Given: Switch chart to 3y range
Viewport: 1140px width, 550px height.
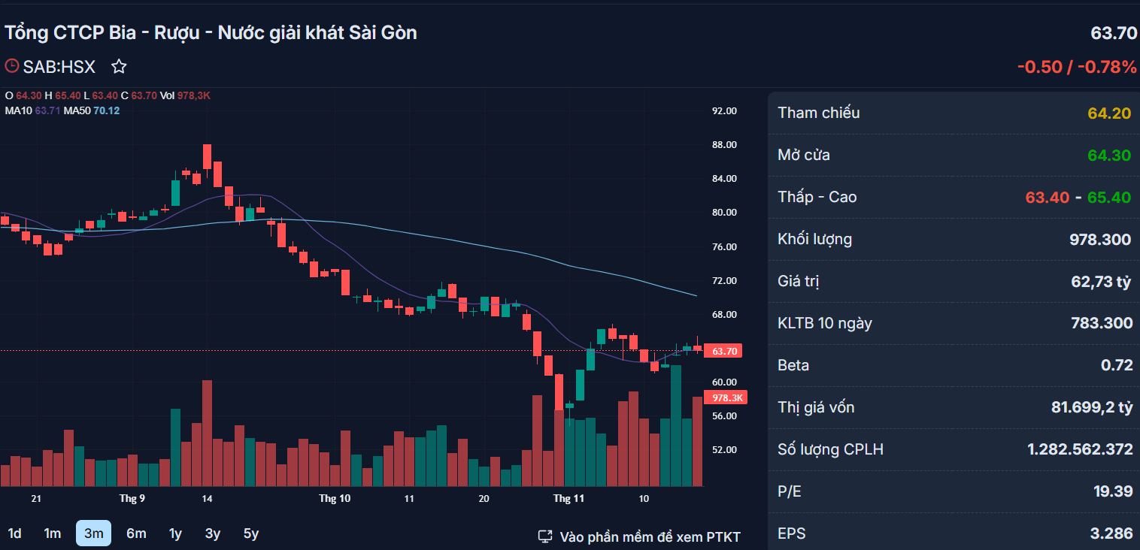Looking at the screenshot, I should coord(213,533).
